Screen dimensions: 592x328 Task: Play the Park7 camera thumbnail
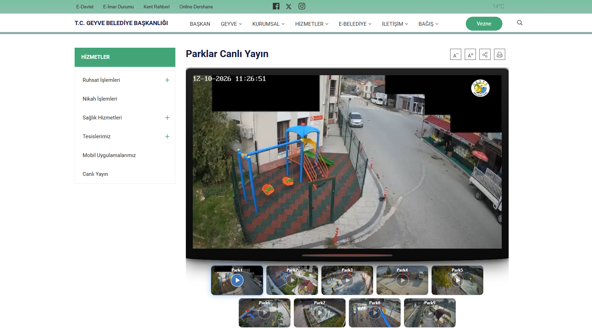[320, 313]
